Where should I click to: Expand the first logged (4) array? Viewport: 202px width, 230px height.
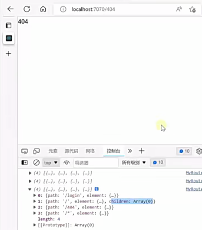(30, 173)
